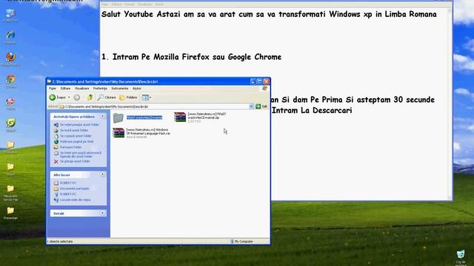Click the 1 obiecte selectate status bar text
This screenshot has width=474, height=266.
point(60,242)
